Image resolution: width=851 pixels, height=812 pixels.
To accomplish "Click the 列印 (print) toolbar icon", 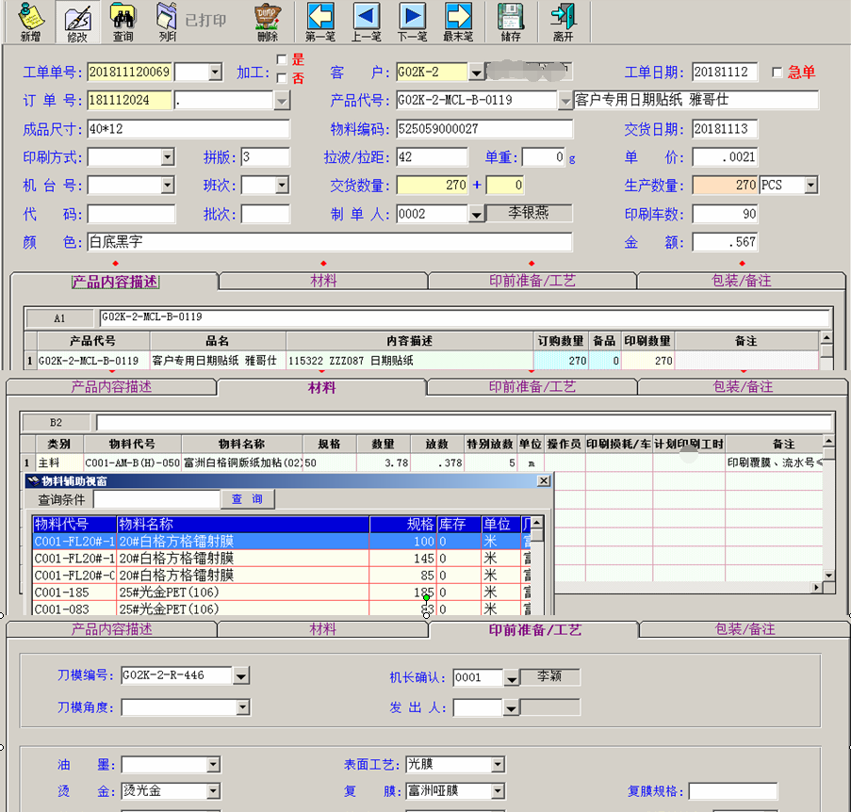I will pyautogui.click(x=167, y=23).
